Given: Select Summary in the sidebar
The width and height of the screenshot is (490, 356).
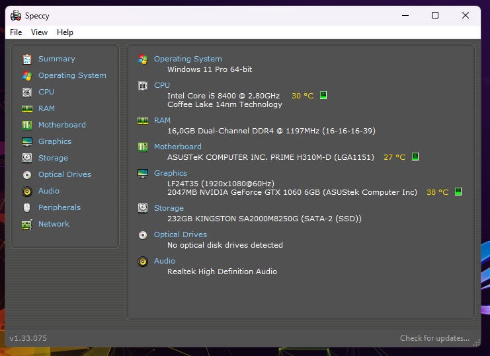Looking at the screenshot, I should (x=56, y=59).
